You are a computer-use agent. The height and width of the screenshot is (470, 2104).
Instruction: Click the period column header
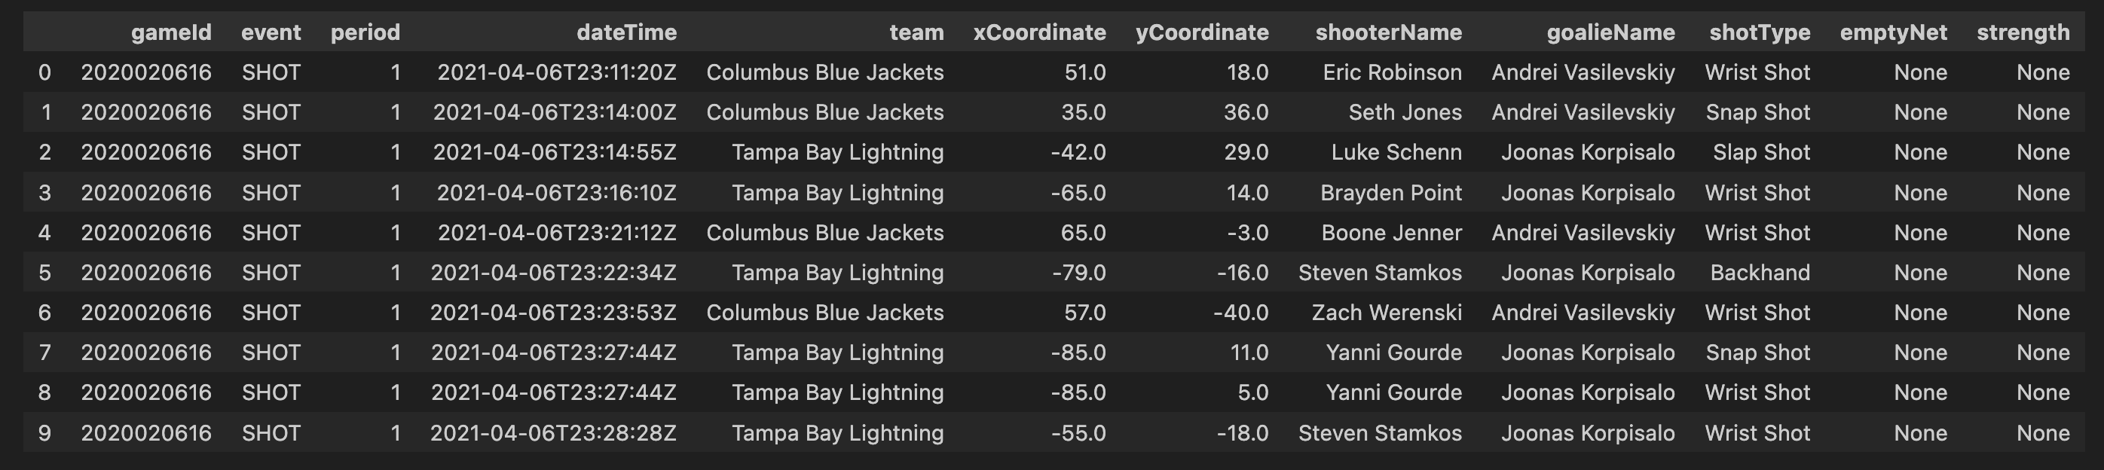point(365,32)
